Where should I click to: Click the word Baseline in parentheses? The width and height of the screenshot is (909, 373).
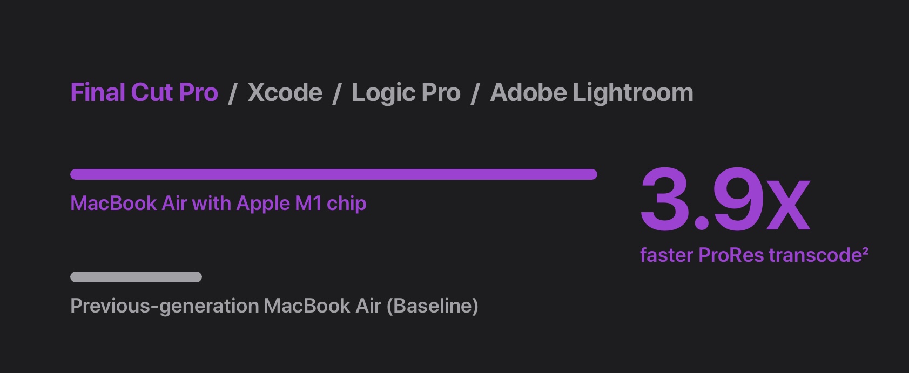point(435,306)
